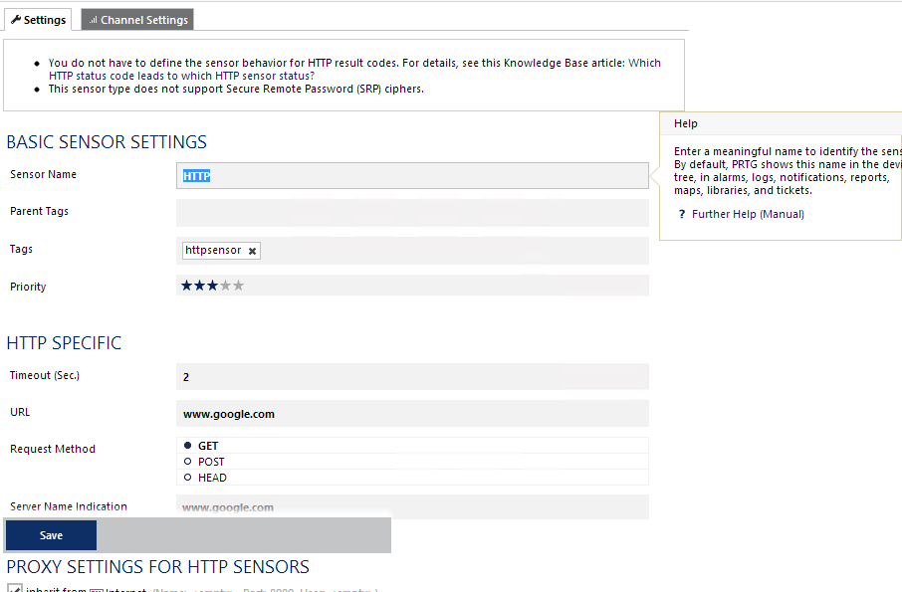Toggle the inherit from Internet checkbox
Viewport: 902px width, 592px height.
pyautogui.click(x=14, y=588)
